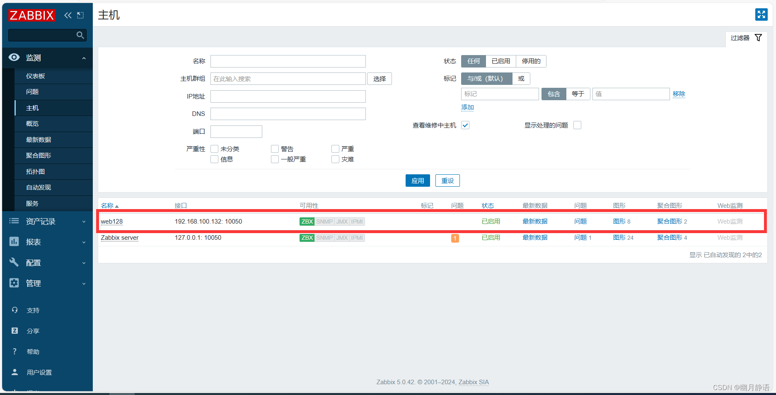Screen dimensions: 776x395
Task: Choose 或 tag evaluation option
Action: point(521,79)
